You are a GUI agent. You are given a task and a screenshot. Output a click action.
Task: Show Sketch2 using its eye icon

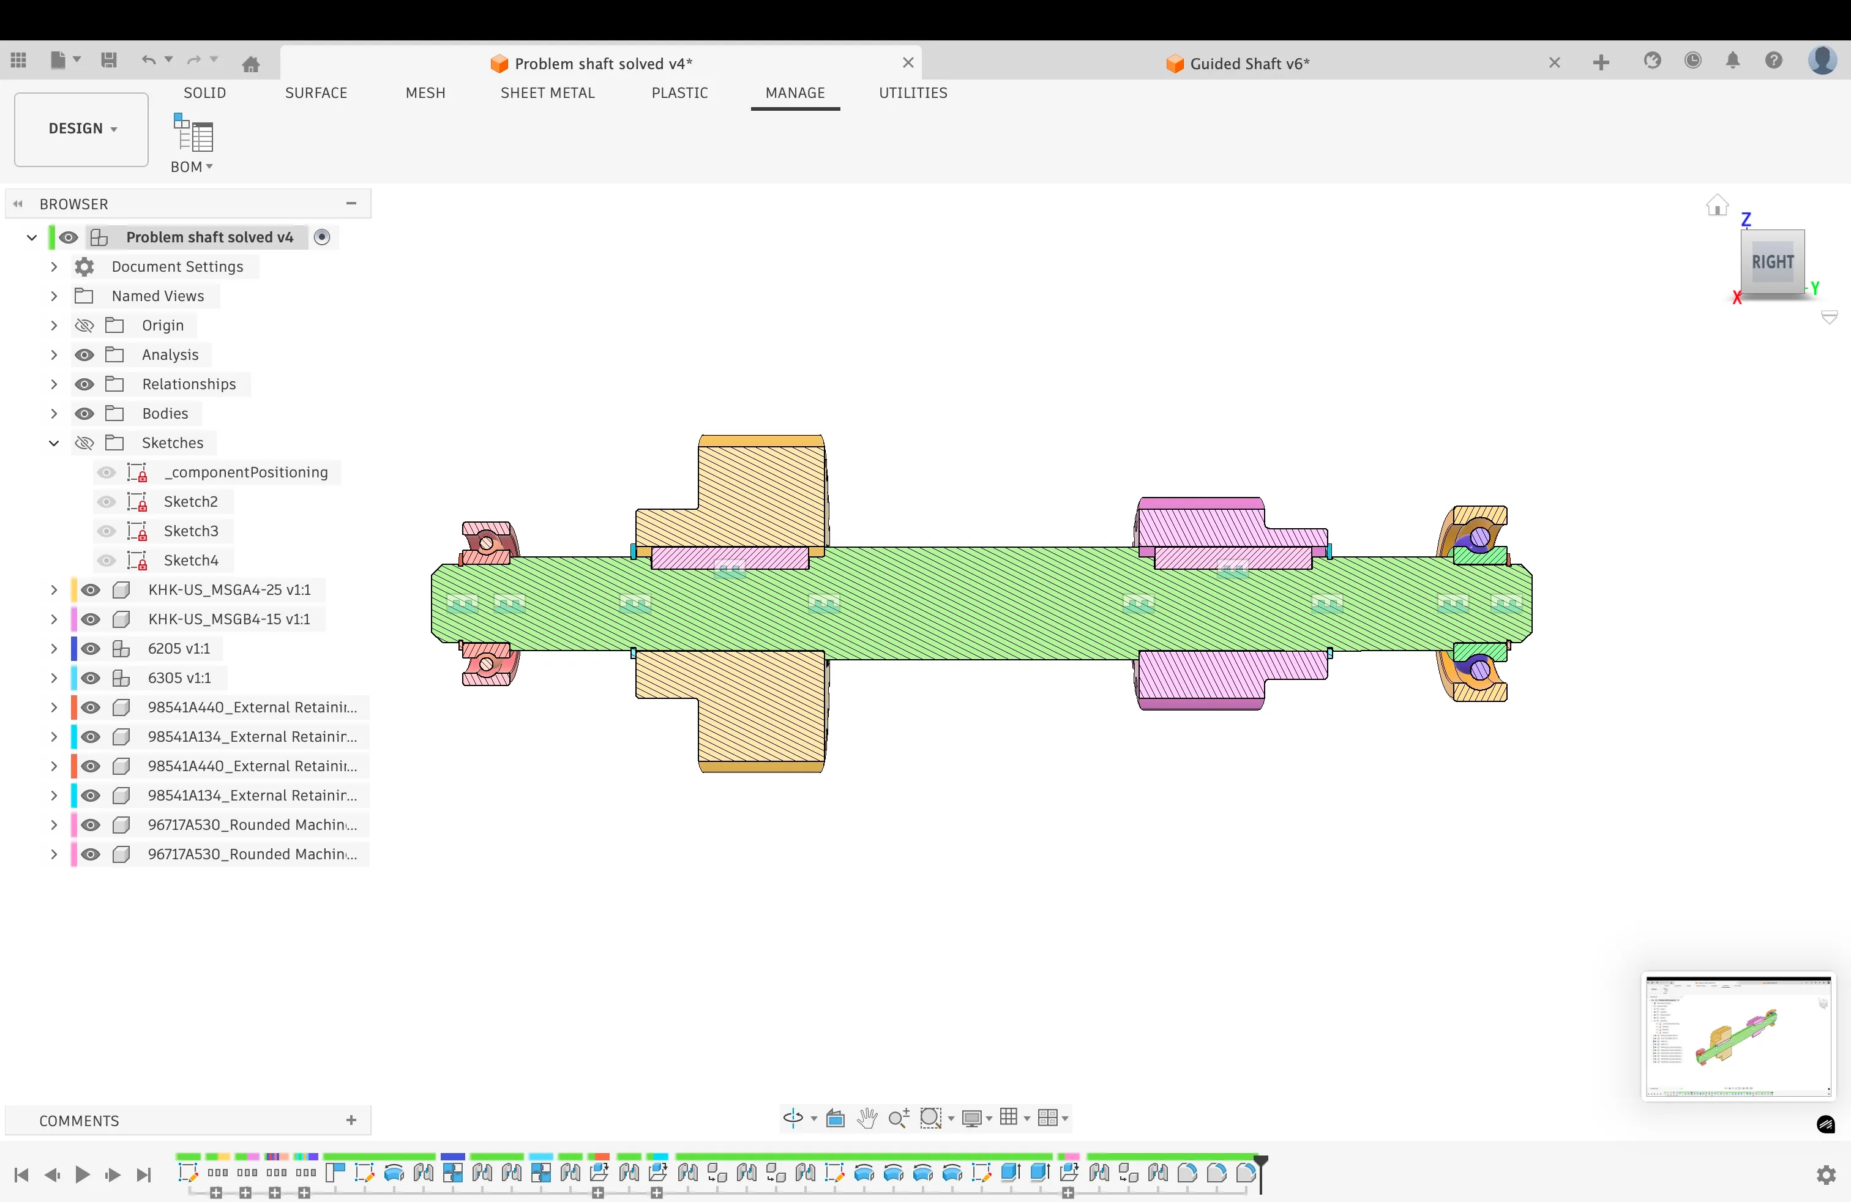point(107,501)
